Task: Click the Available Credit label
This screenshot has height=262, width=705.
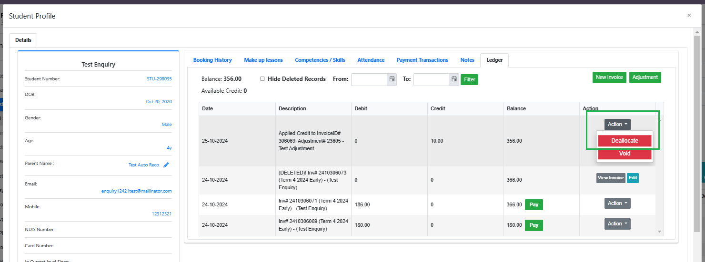Action: [x=222, y=90]
